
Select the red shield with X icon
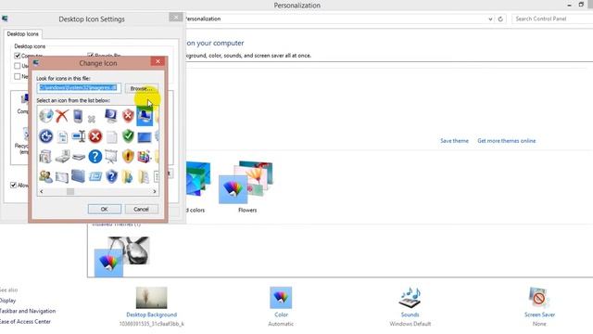128,116
